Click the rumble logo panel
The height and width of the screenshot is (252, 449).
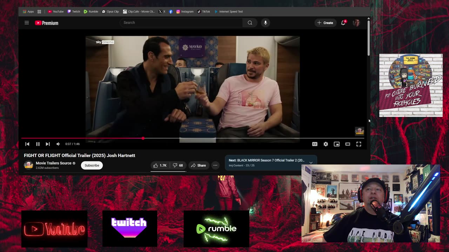216,229
